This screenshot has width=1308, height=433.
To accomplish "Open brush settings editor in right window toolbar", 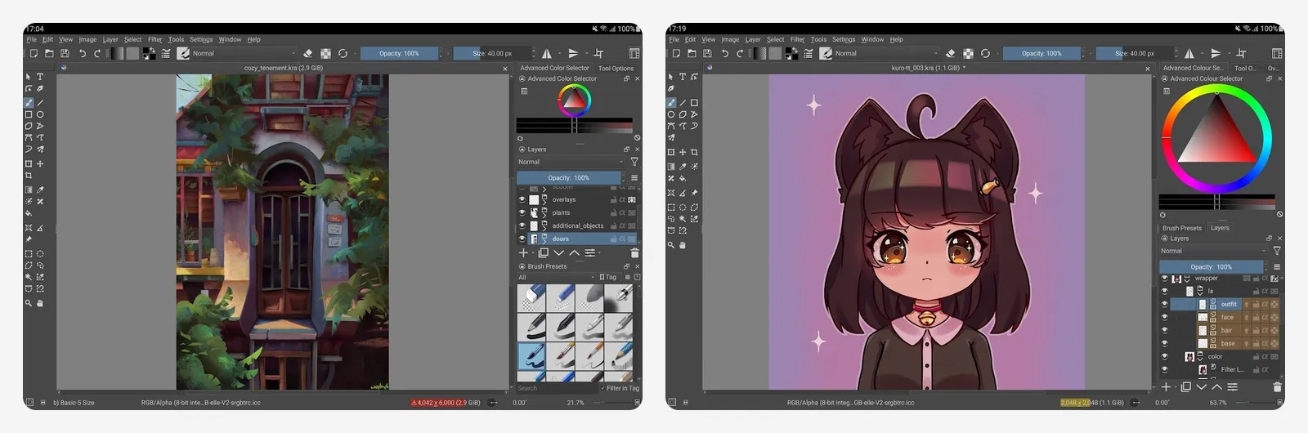I will (809, 53).
